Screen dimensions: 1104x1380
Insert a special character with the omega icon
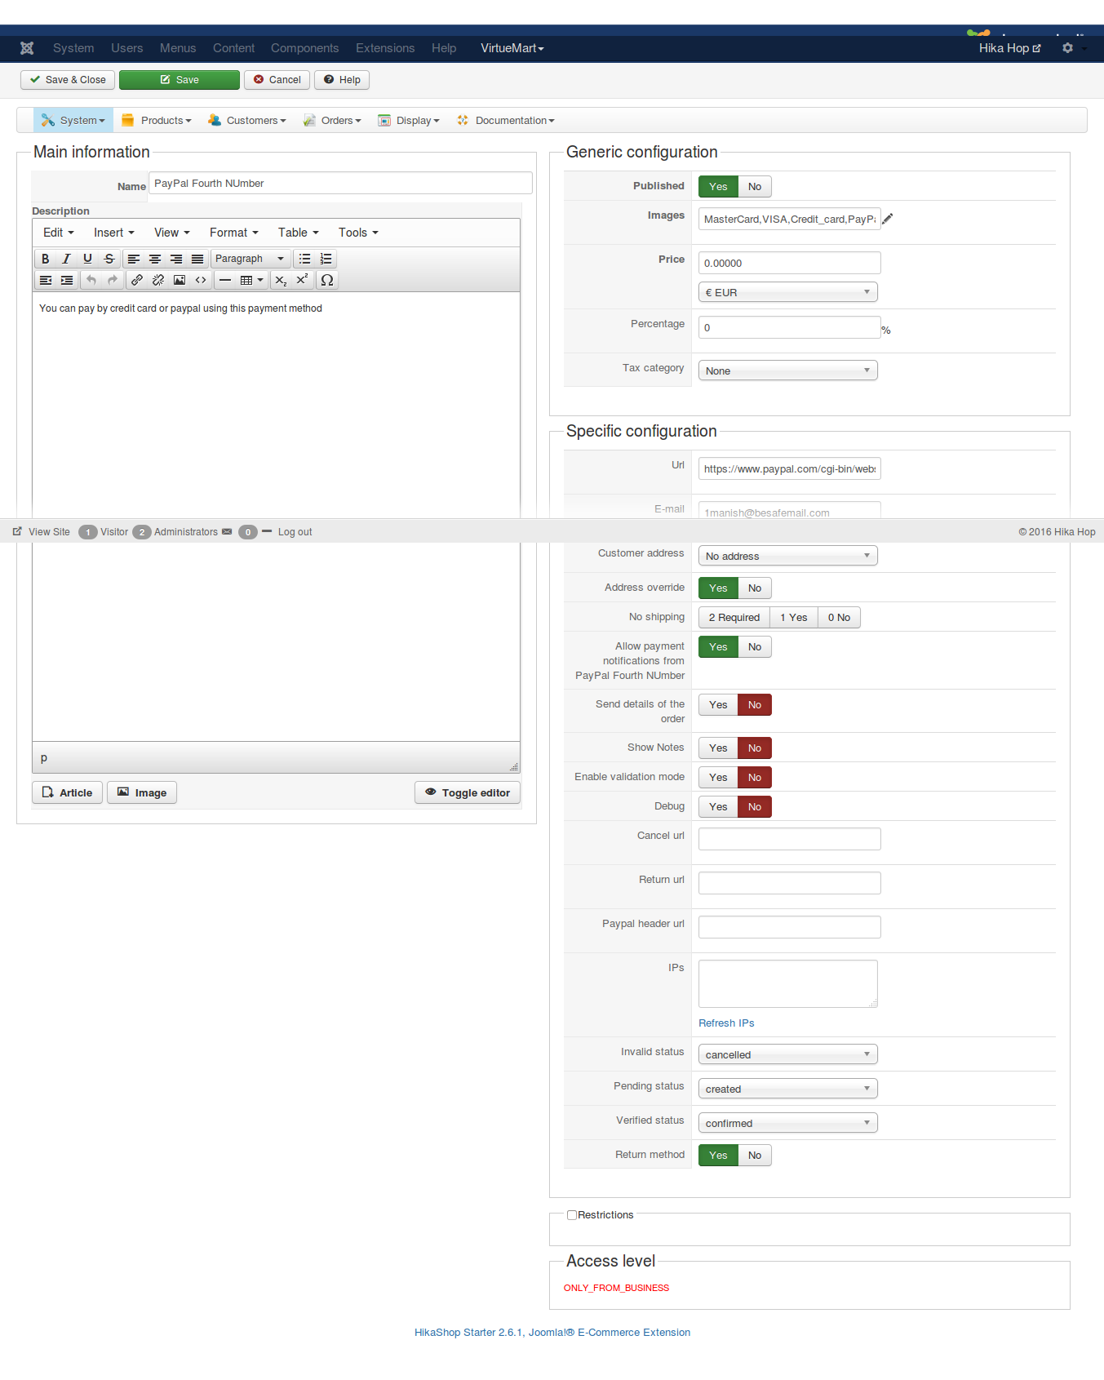click(327, 280)
